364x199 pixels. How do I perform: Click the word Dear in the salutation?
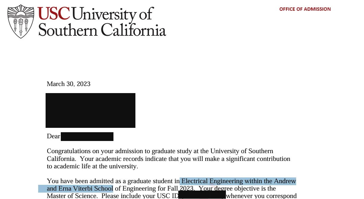[x=53, y=136]
